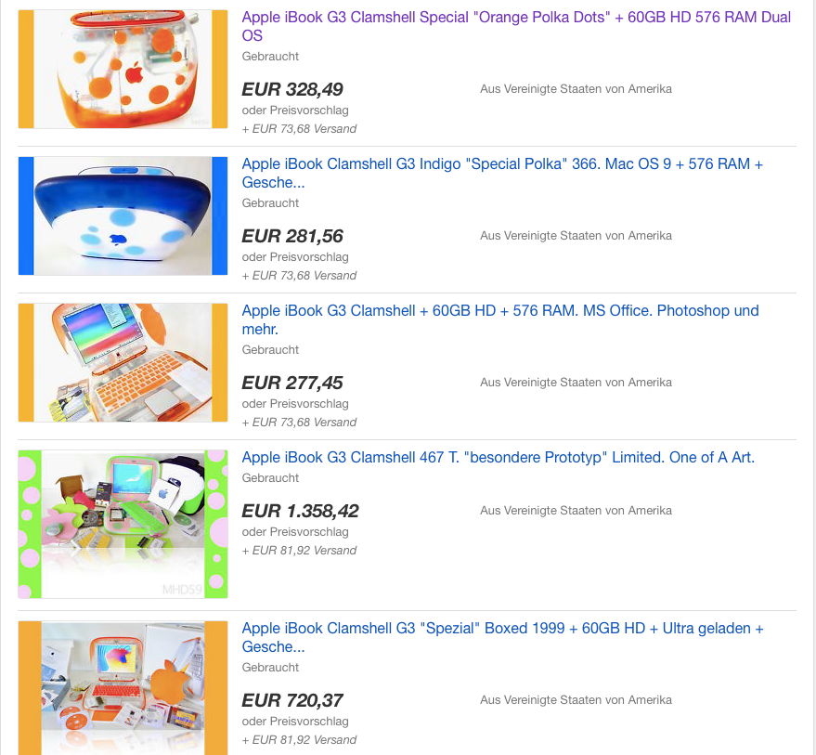View the green polka dot prototype thumbnail
The image size is (816, 755).
[x=123, y=524]
